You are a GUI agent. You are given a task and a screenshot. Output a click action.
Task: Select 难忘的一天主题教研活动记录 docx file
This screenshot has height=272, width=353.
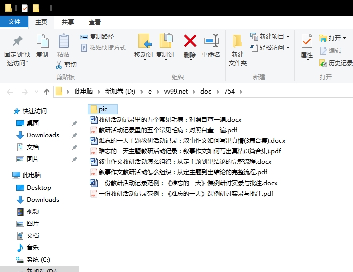click(187, 140)
